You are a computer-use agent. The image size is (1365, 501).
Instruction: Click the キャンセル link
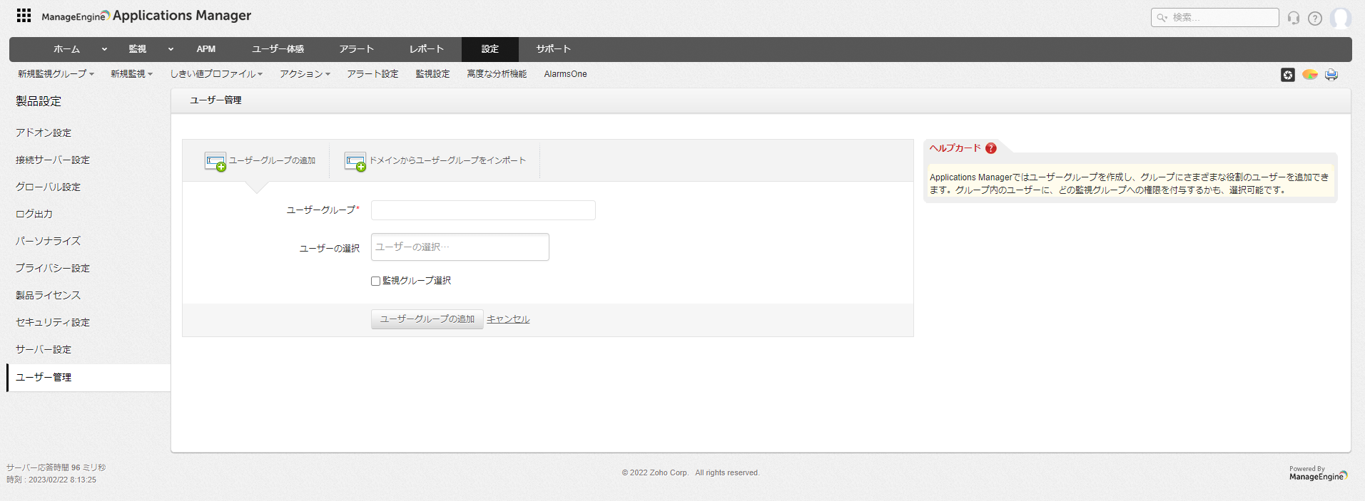[x=508, y=319]
